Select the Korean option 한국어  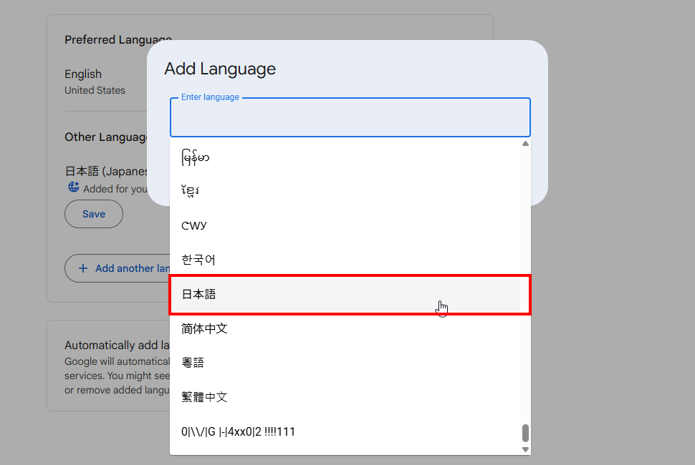[345, 260]
